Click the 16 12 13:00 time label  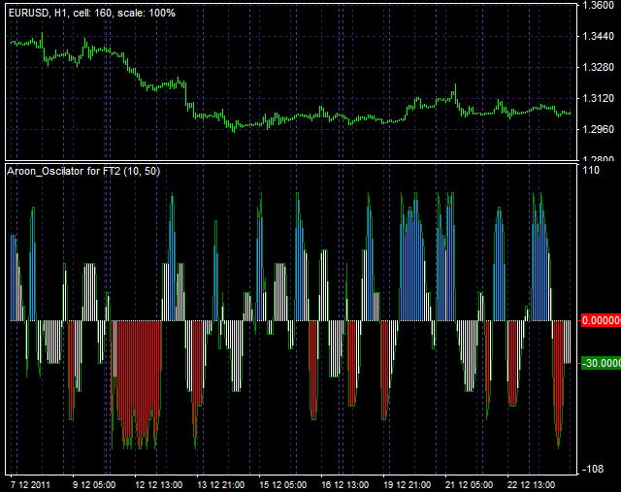pyautogui.click(x=345, y=485)
